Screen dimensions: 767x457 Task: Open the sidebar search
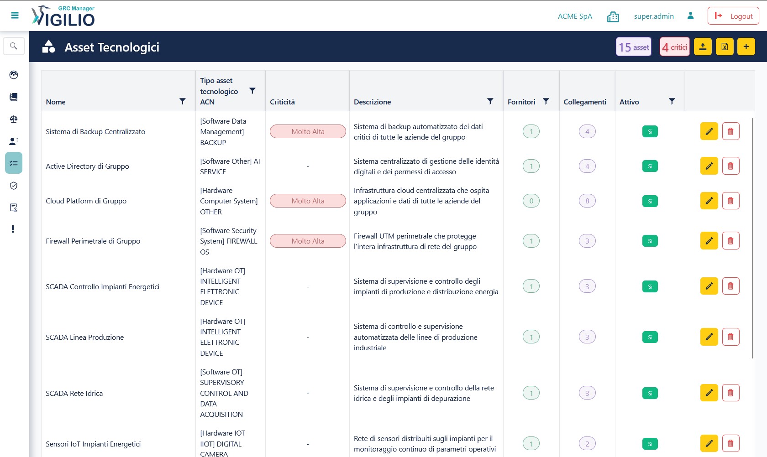coord(14,46)
